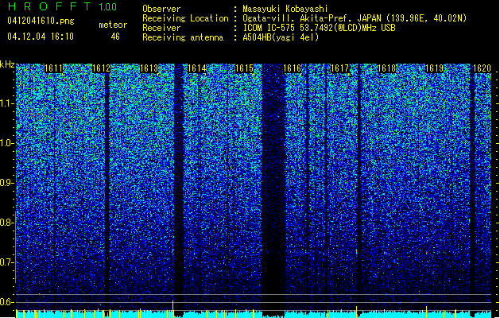
Task: Click the 1.0 frequency axis label
Action: [6, 143]
